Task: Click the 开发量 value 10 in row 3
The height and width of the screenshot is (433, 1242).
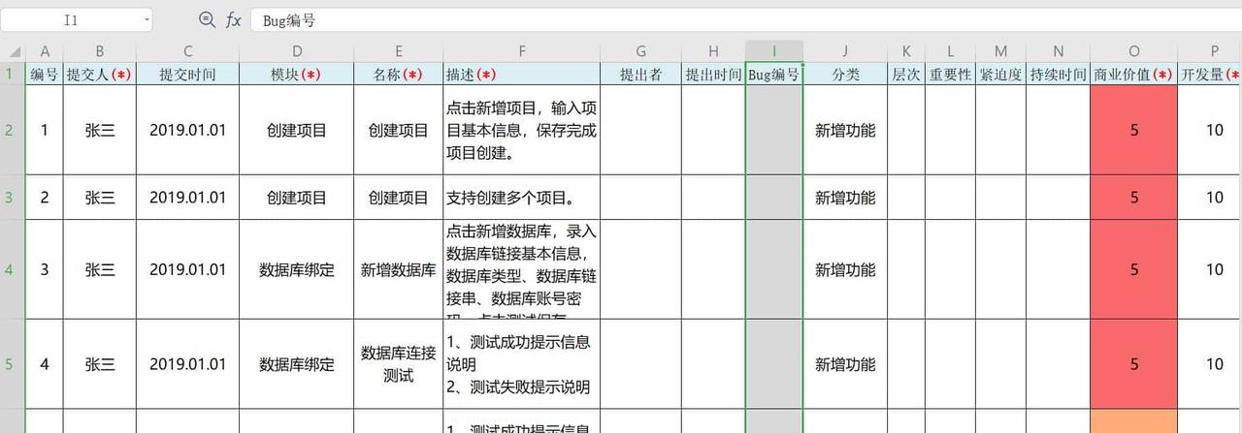Action: tap(1210, 198)
